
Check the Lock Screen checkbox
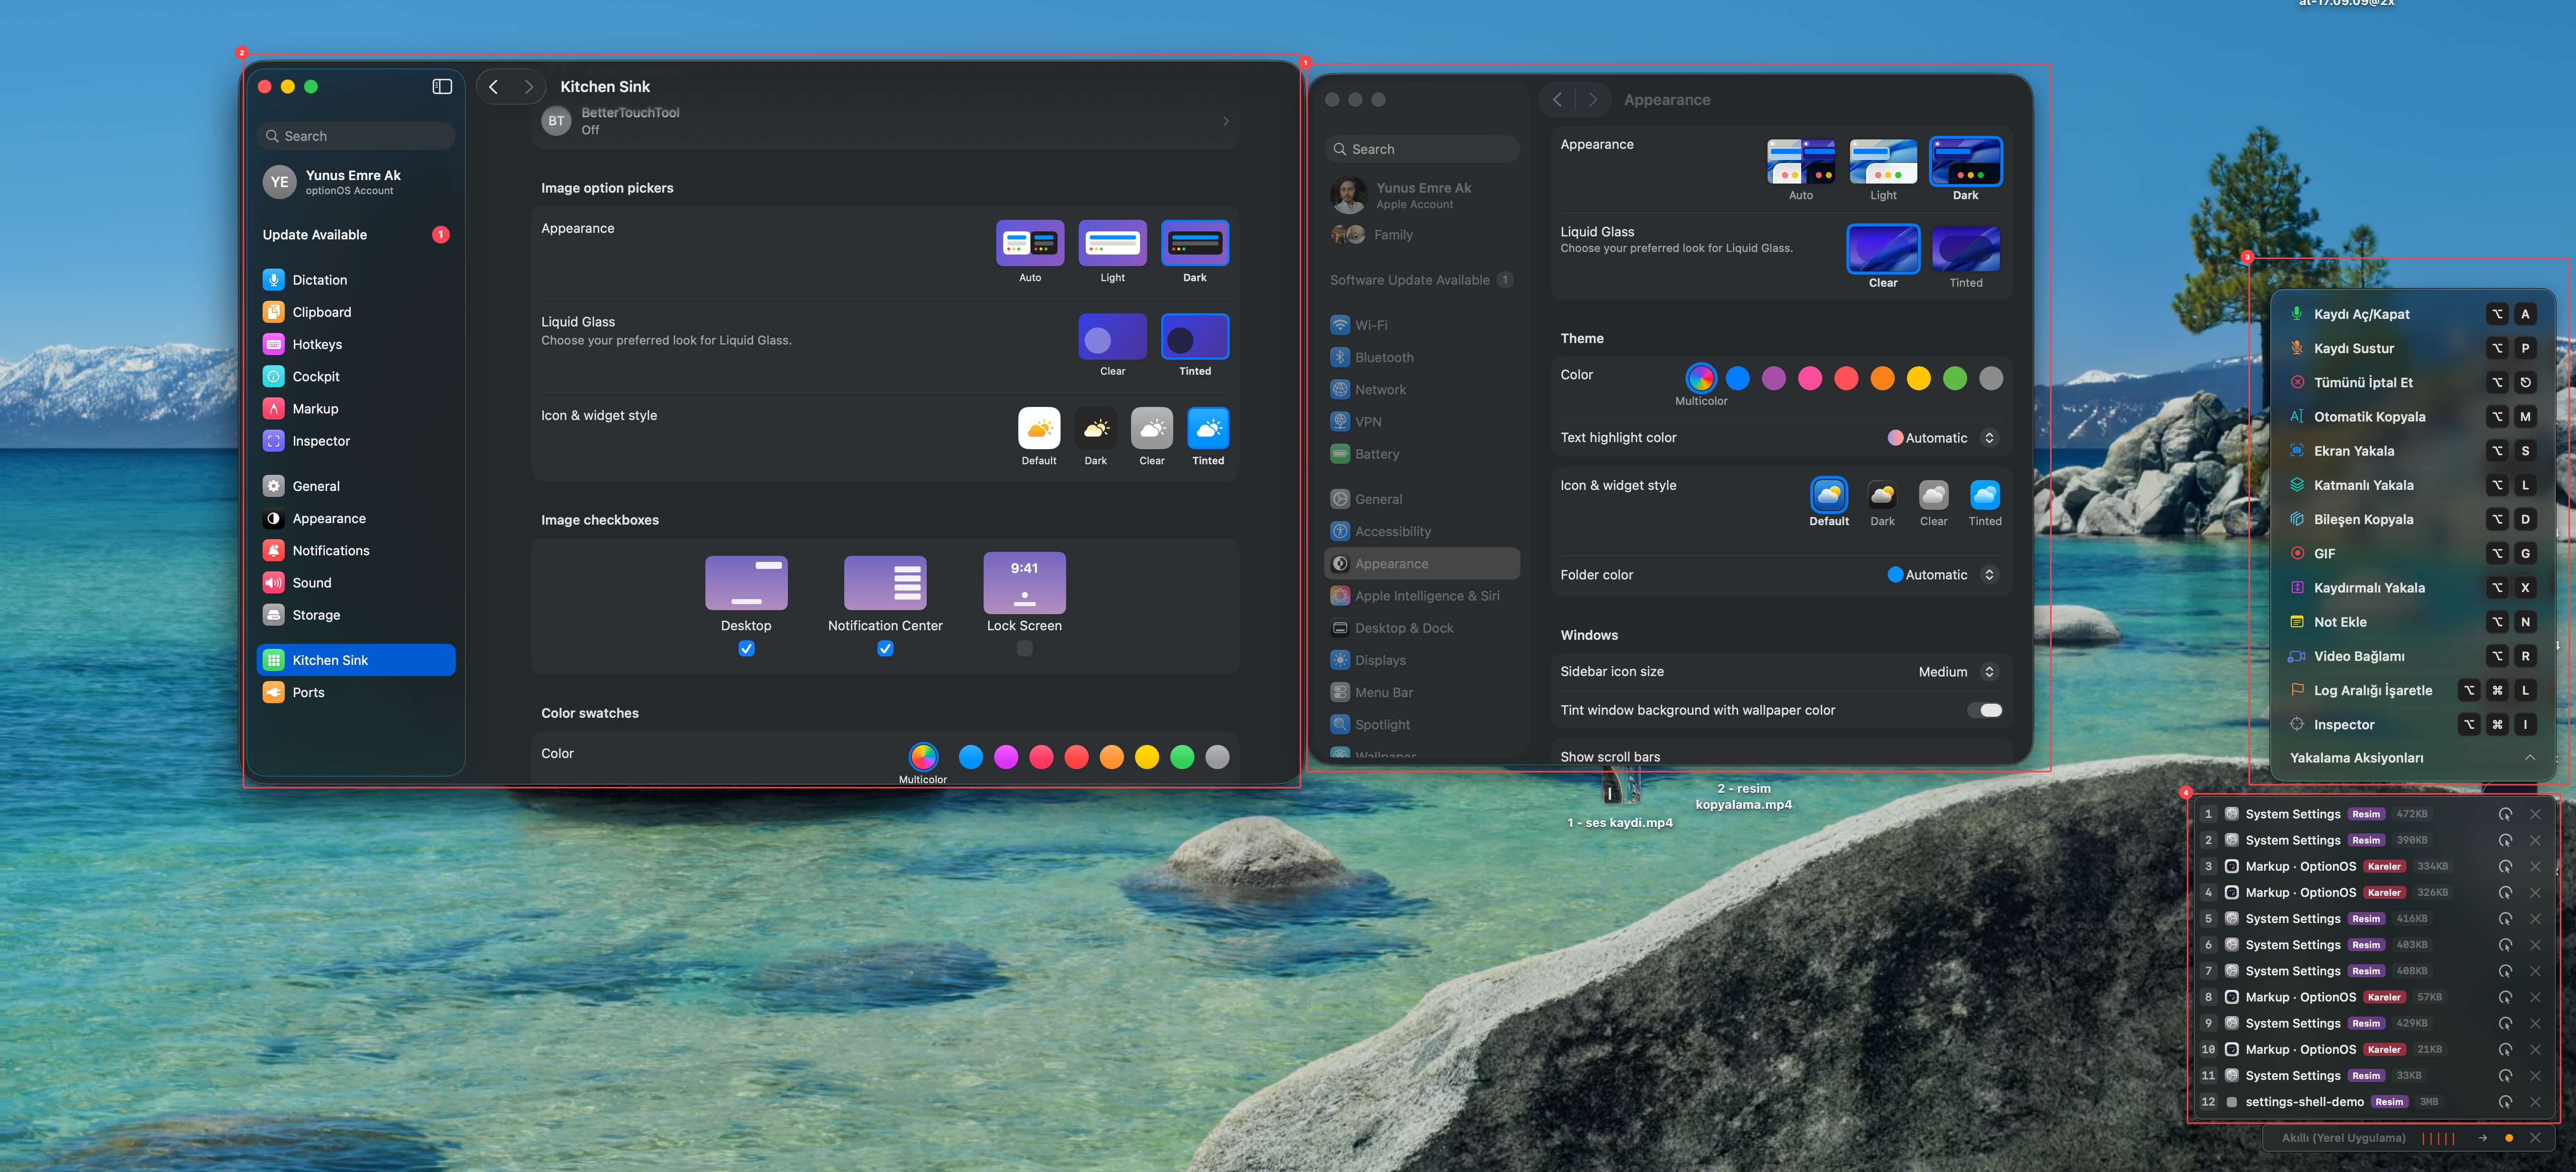1024,648
